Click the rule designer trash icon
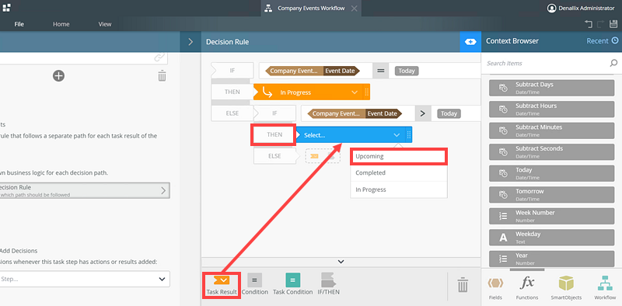Viewport: 622px width, 306px height. [463, 285]
